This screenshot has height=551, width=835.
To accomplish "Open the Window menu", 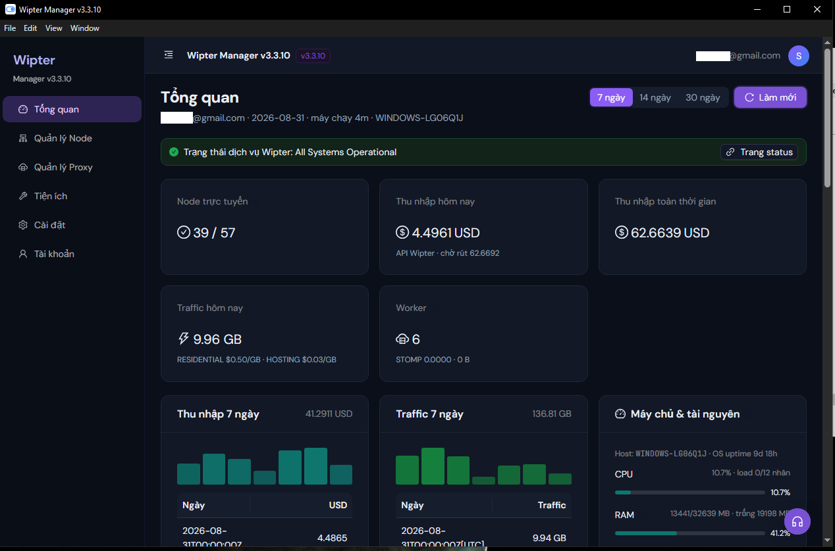I will point(85,28).
